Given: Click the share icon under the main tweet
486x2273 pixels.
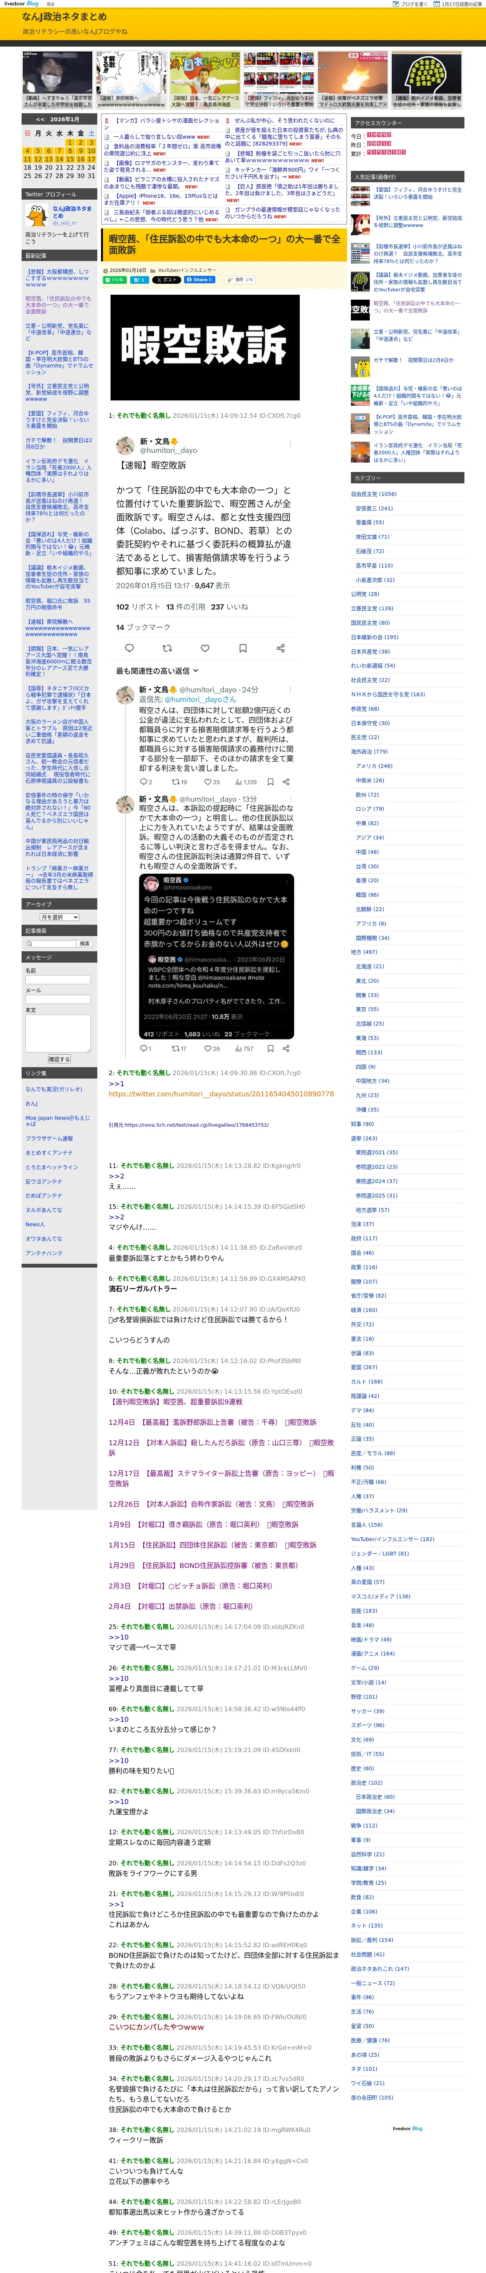Looking at the screenshot, I should pos(280,648).
